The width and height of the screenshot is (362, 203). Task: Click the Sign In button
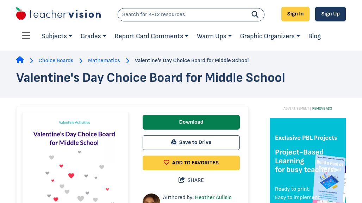tap(295, 14)
